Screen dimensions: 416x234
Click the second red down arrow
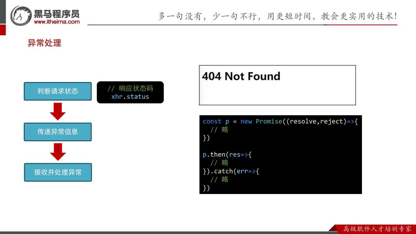58,152
